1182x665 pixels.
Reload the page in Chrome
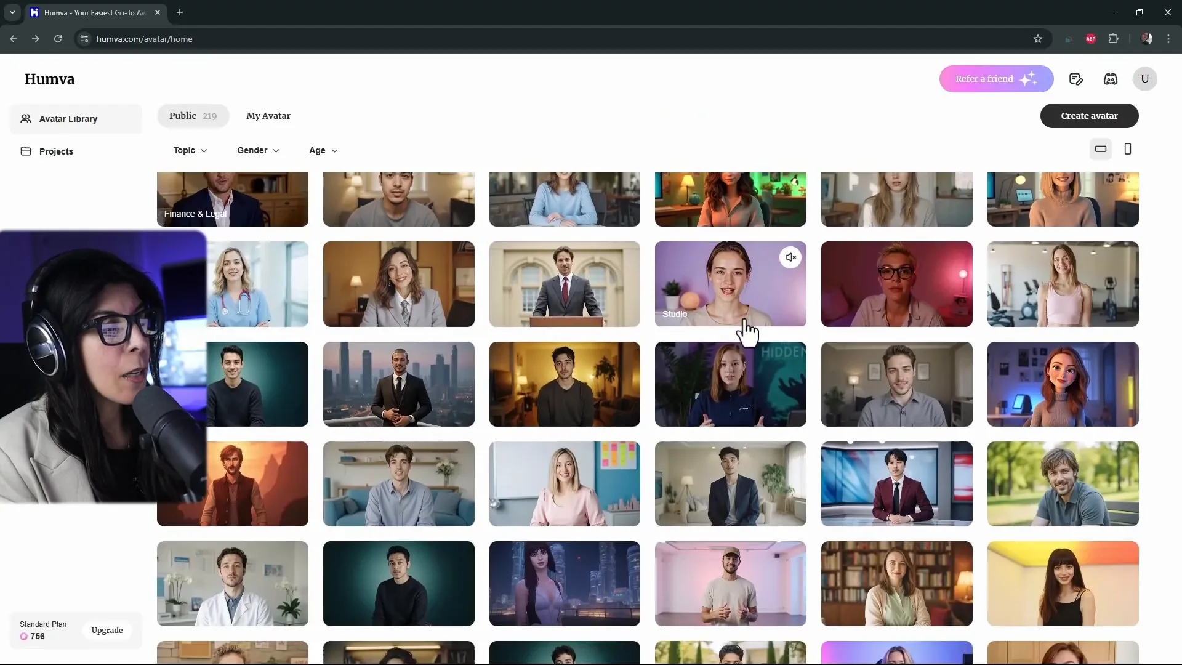point(58,39)
